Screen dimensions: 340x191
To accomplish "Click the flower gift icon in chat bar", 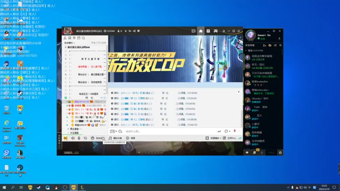I will tap(235, 131).
